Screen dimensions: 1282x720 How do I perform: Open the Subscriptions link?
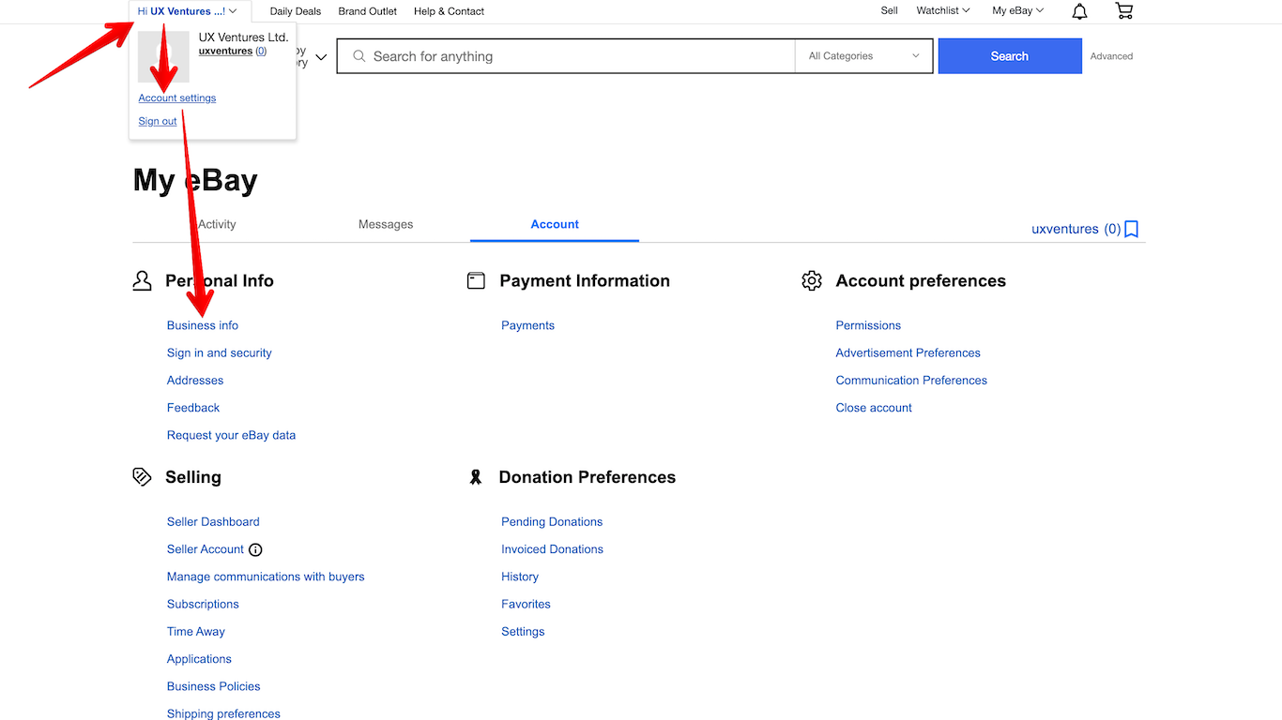point(203,605)
